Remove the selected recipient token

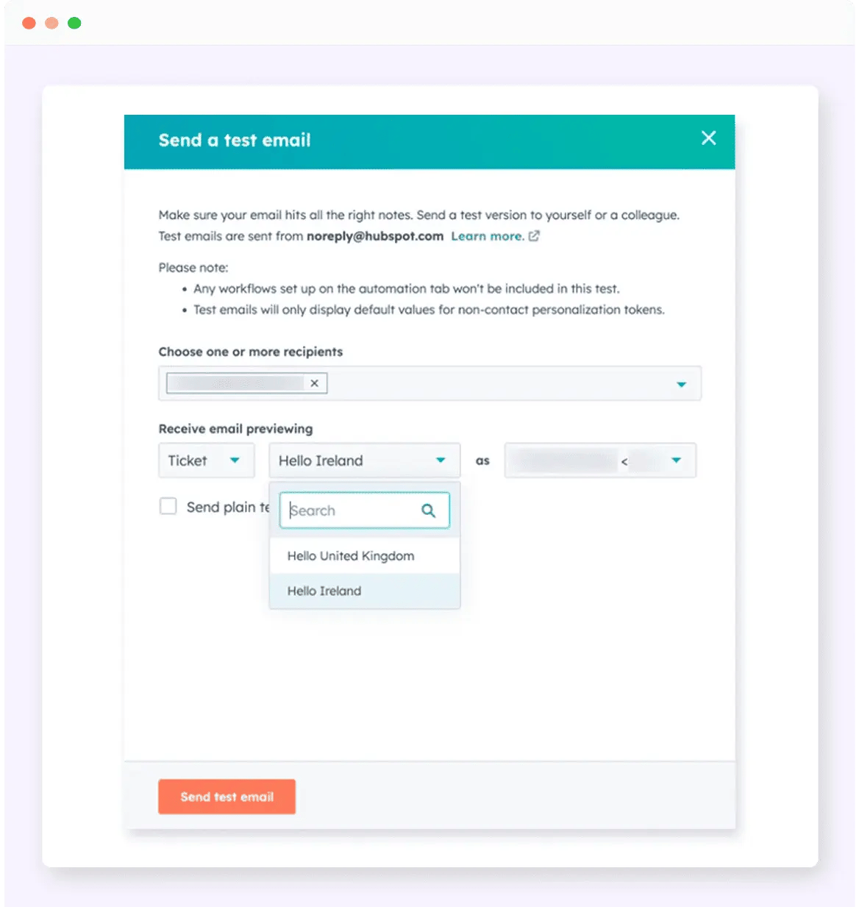(314, 383)
